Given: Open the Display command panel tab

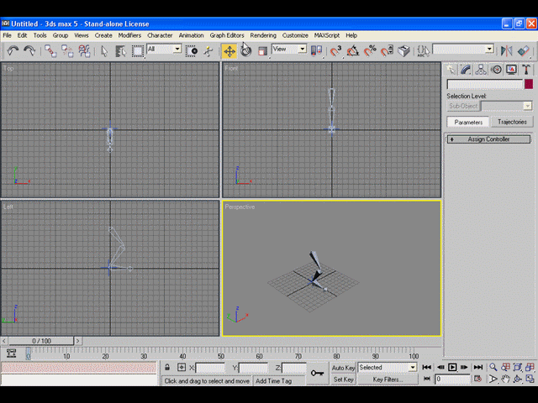Looking at the screenshot, I should [x=511, y=70].
